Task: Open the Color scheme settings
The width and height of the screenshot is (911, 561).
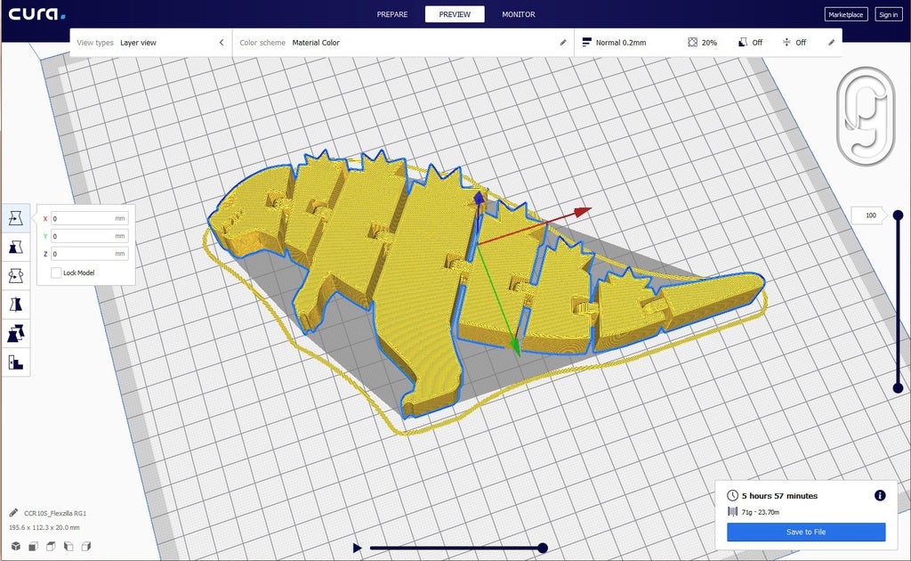Action: (563, 43)
